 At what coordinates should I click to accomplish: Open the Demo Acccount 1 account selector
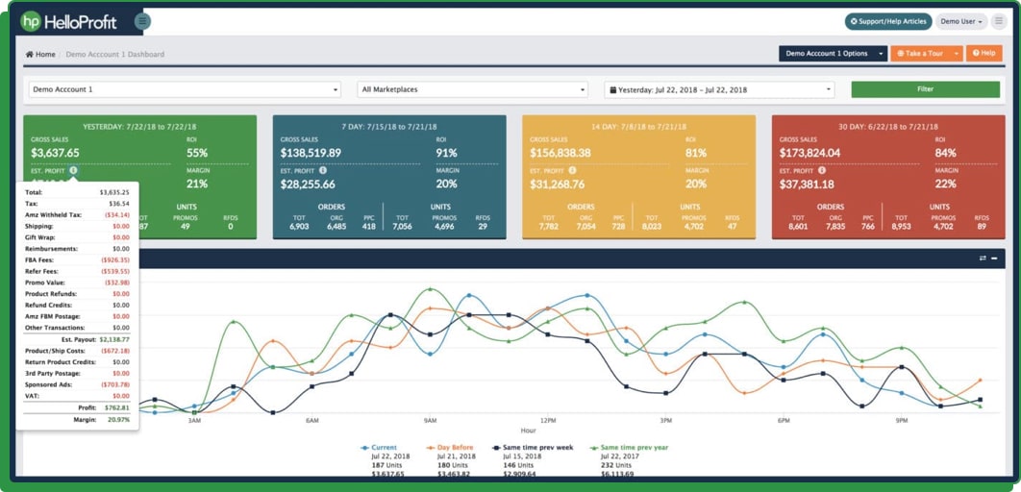(x=185, y=89)
